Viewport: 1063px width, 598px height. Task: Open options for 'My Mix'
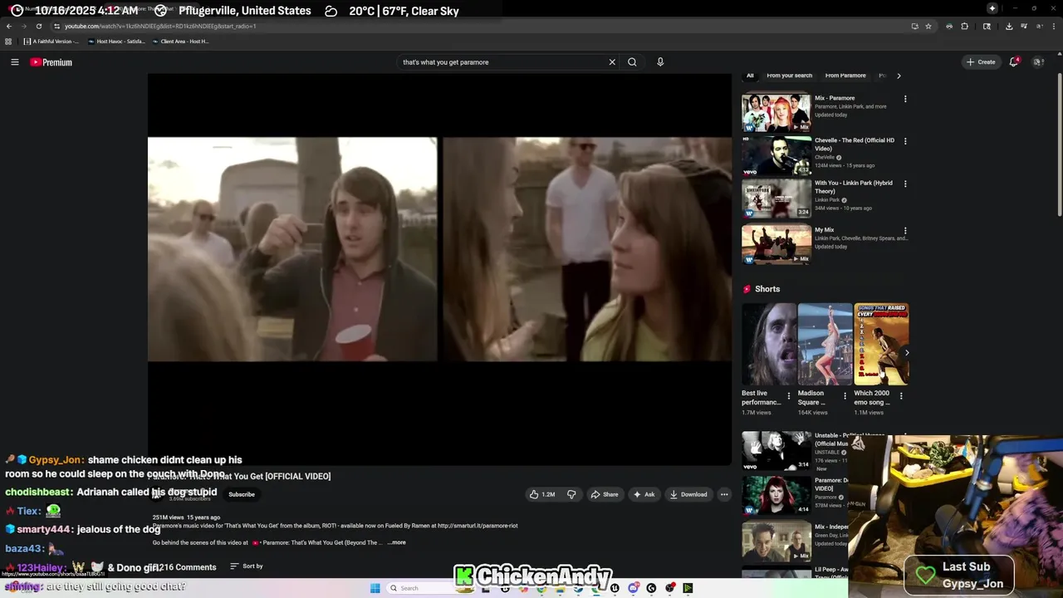coord(905,231)
